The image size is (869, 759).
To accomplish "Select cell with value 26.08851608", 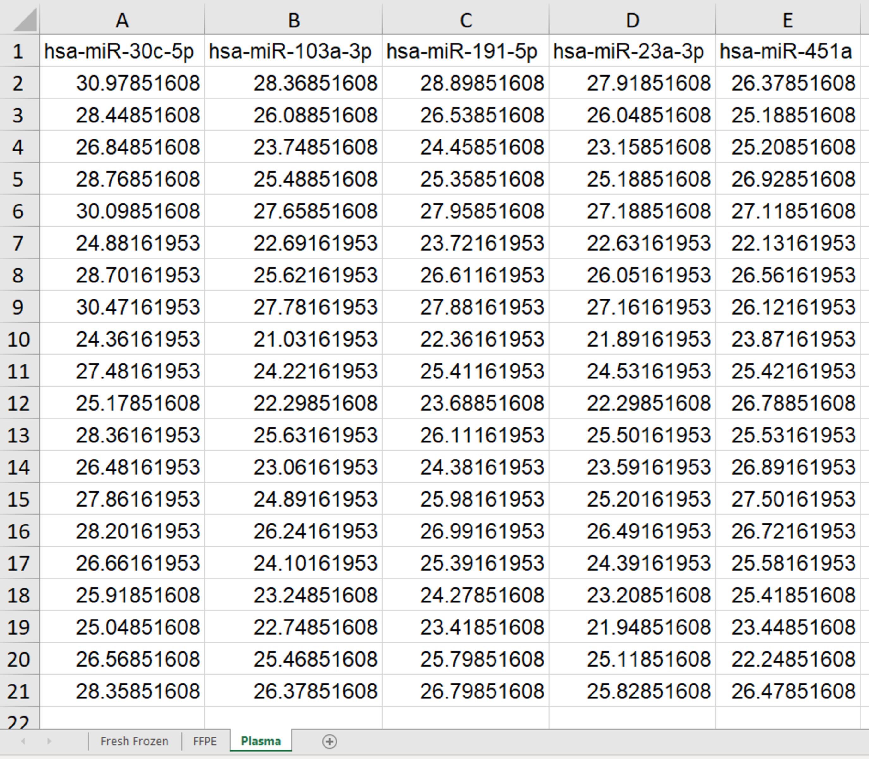I will [294, 115].
